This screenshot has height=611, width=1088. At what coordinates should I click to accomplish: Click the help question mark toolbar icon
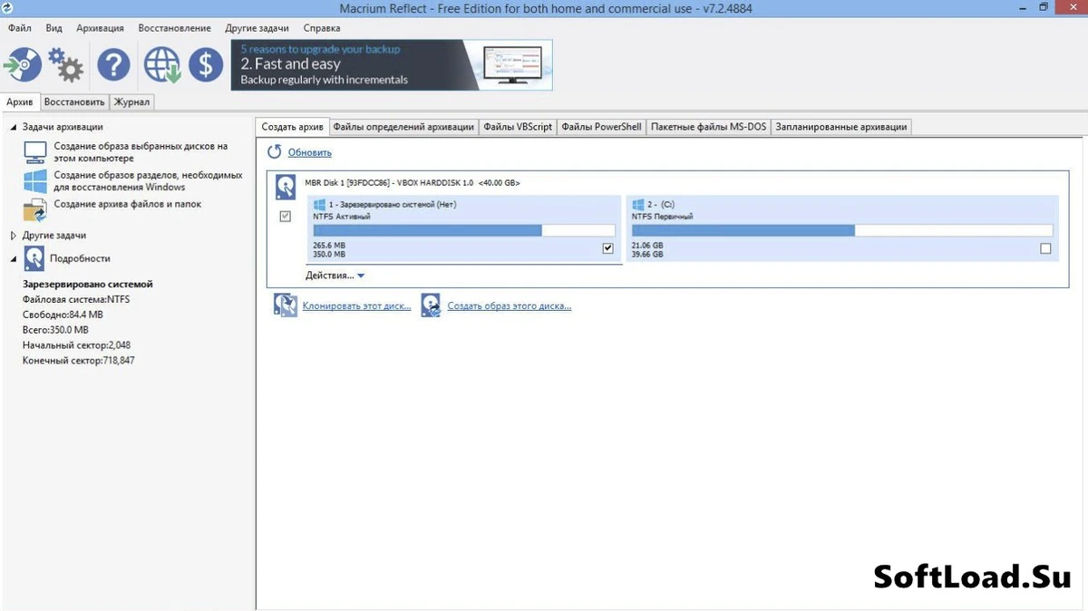click(x=113, y=65)
